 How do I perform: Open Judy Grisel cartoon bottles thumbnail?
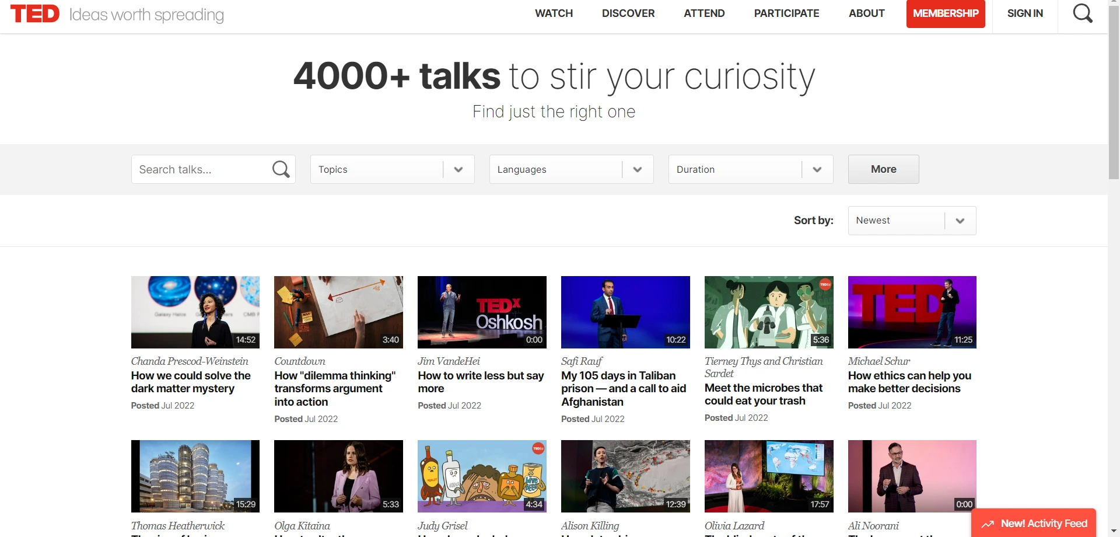click(x=482, y=476)
